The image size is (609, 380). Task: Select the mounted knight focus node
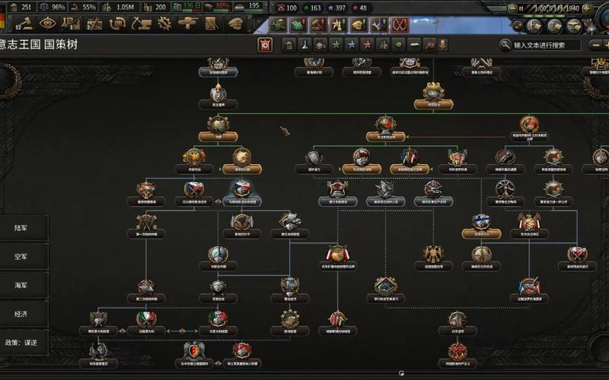pyautogui.click(x=99, y=355)
